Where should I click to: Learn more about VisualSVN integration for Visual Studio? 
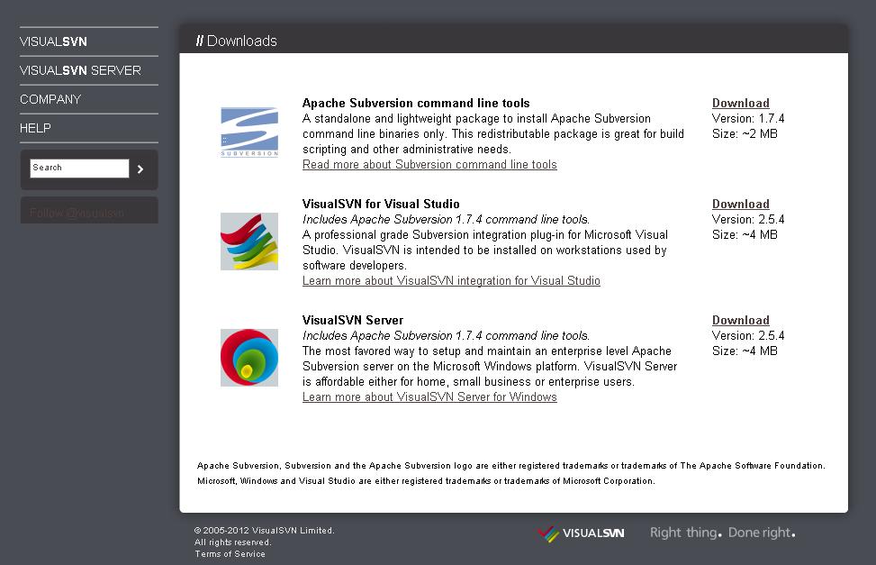451,281
